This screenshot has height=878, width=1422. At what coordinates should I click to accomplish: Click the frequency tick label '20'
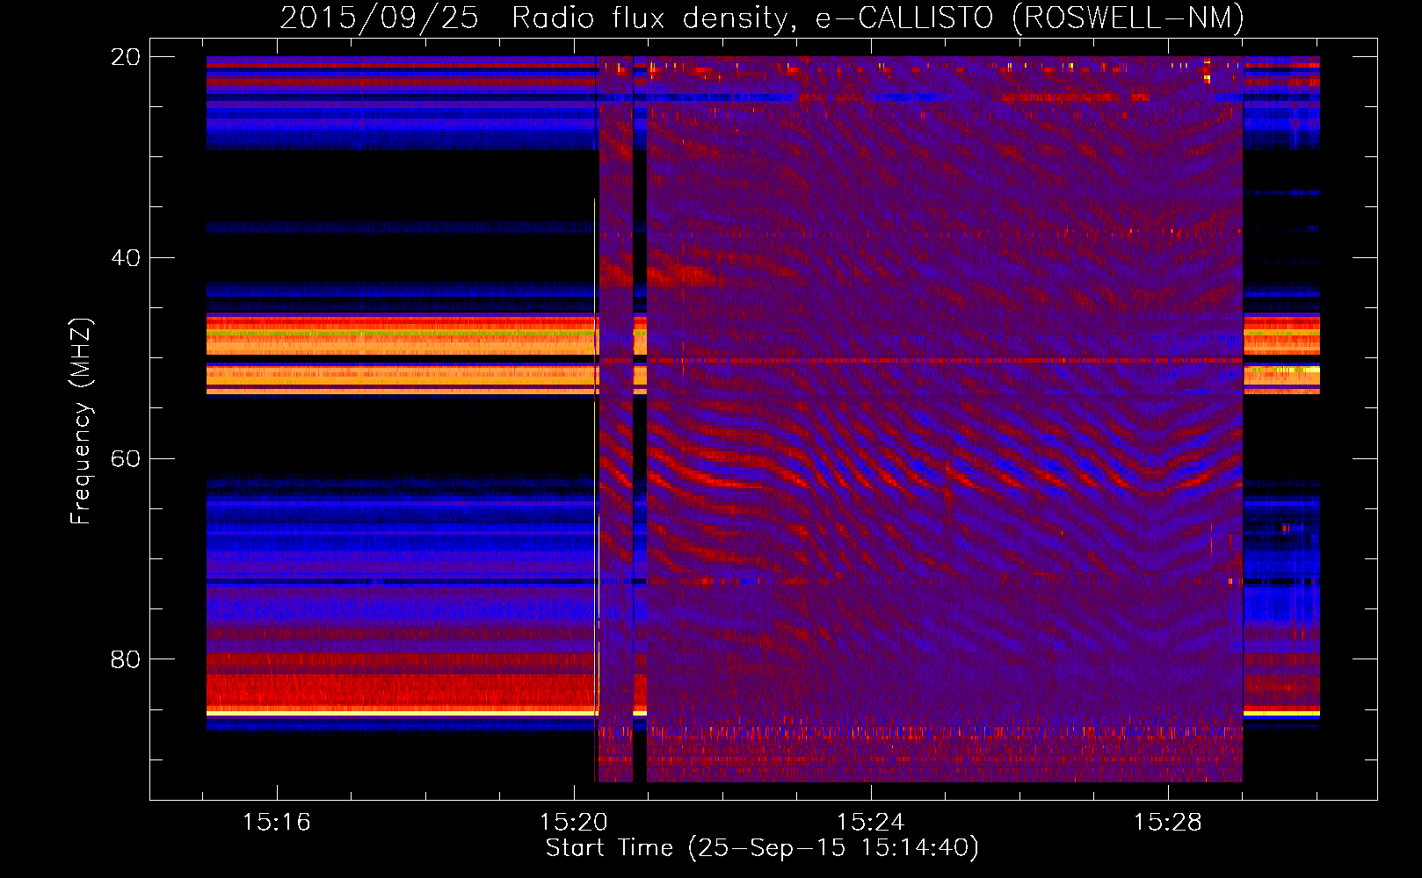126,57
